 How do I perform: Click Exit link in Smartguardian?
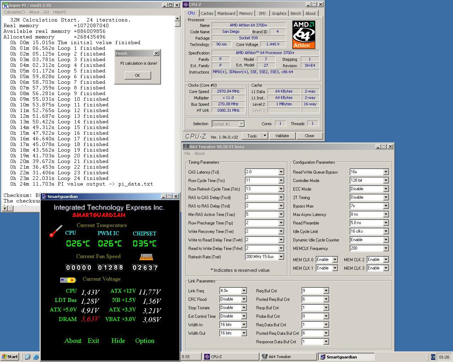pos(93,341)
